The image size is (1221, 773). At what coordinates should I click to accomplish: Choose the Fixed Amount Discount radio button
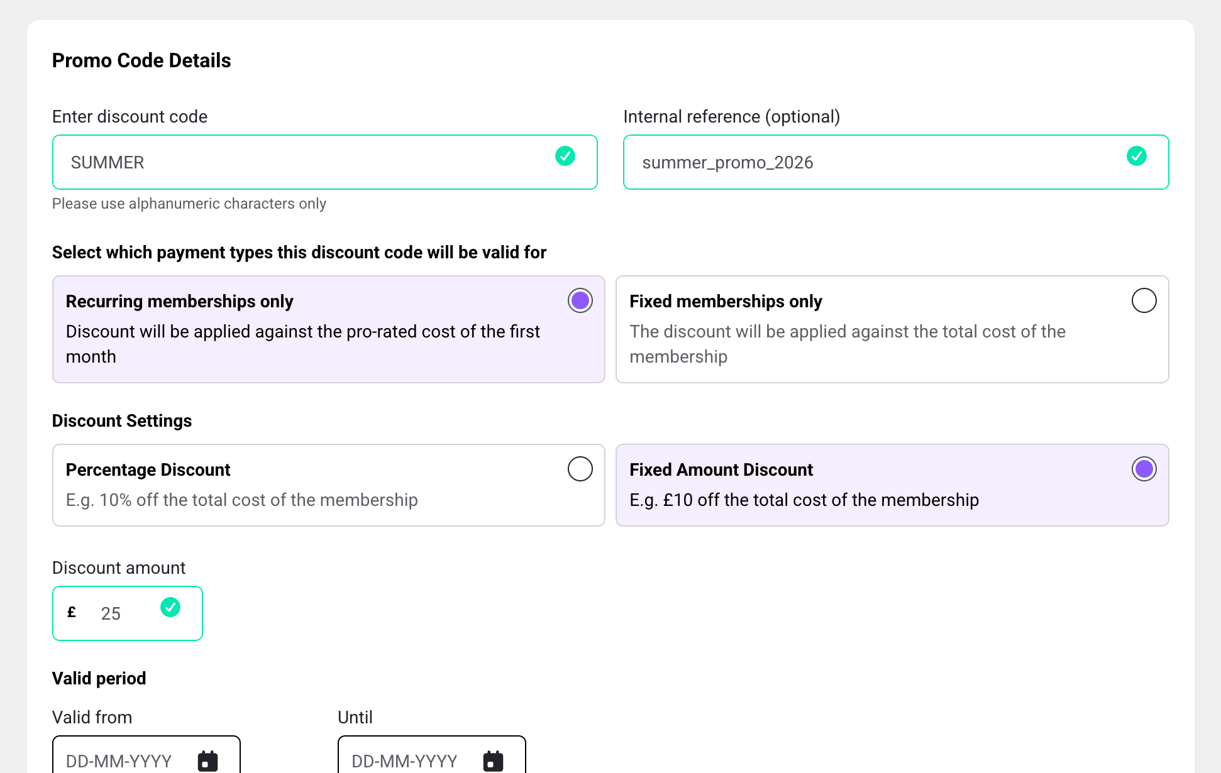[1144, 469]
